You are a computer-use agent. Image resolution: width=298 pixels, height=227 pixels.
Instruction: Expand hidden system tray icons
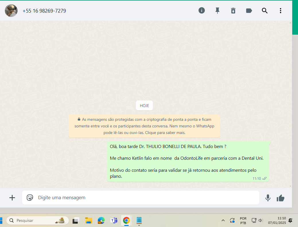tap(223, 220)
